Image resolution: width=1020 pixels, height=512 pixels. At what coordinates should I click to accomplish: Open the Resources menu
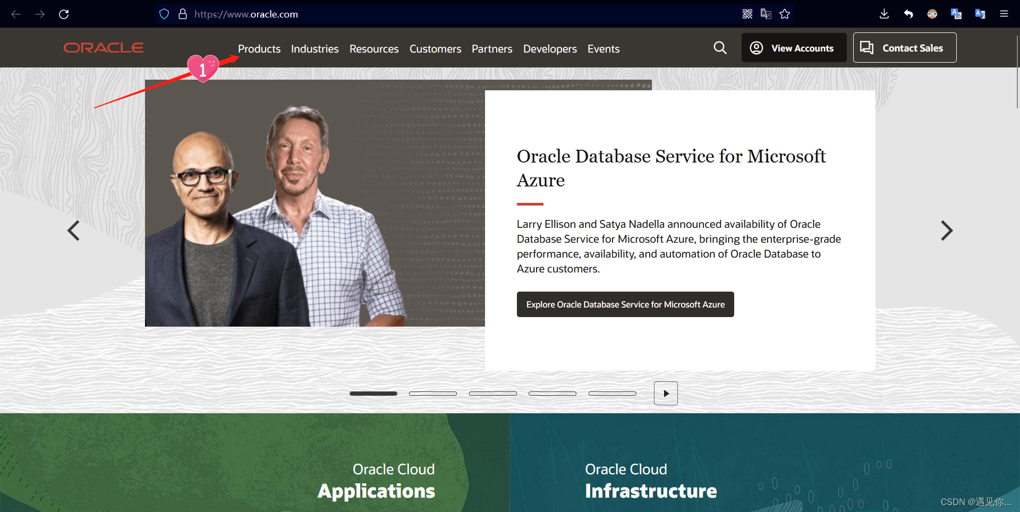[x=374, y=49]
